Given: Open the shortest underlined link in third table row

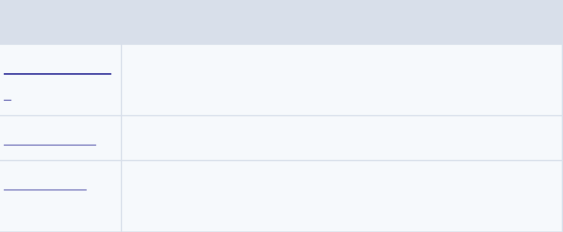Looking at the screenshot, I should pyautogui.click(x=46, y=190).
